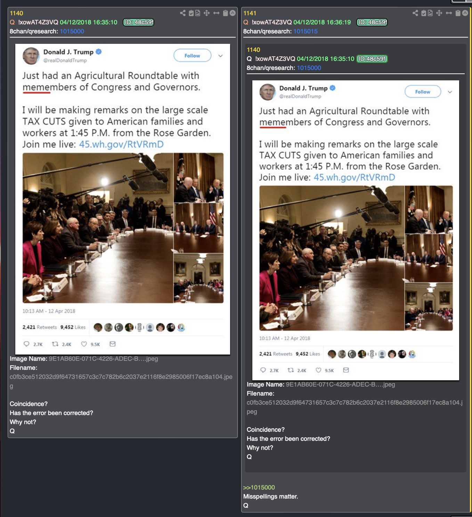Open post link 1015015 in post 1141

[x=306, y=31]
